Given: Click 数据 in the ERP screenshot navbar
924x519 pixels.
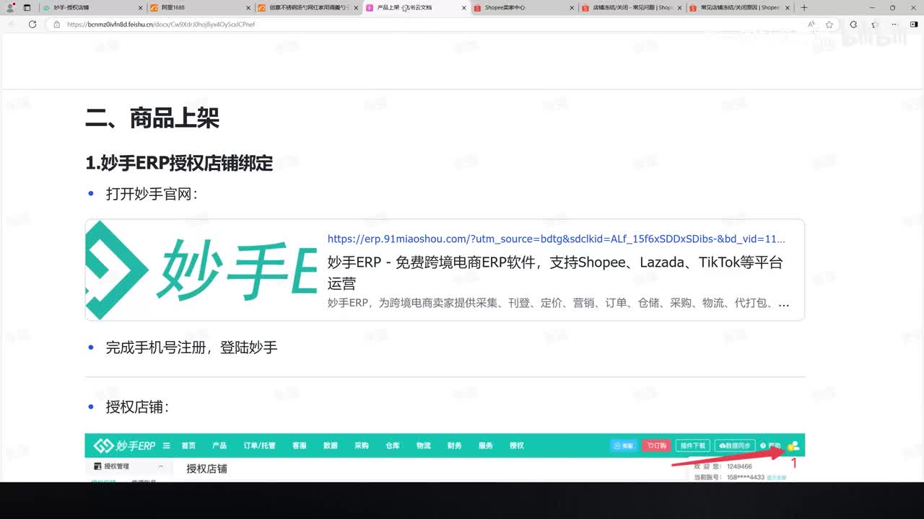Looking at the screenshot, I should pos(330,445).
